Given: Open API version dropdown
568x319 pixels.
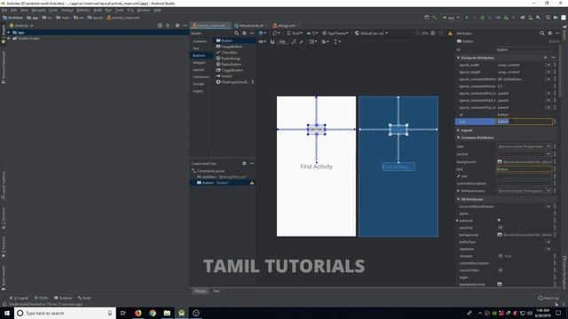Looking at the screenshot, I should (312, 34).
